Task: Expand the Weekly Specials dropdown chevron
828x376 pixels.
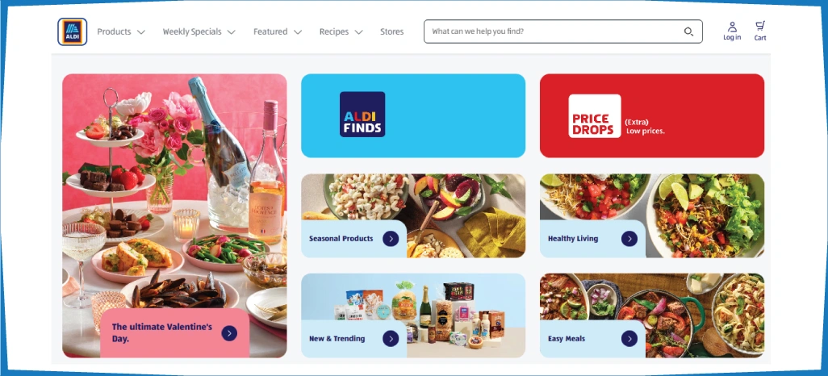Action: [x=232, y=32]
